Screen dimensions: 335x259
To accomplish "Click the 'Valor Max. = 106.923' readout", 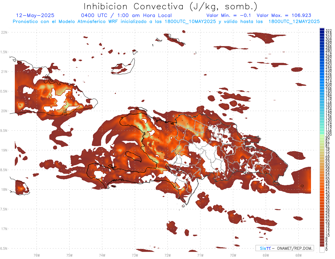I will 284,15.
